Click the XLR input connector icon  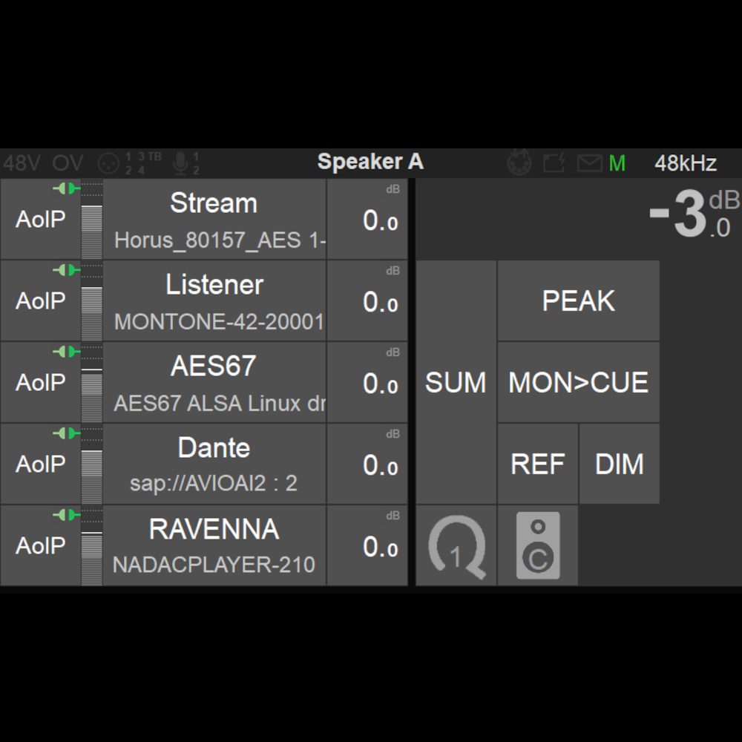coord(108,164)
